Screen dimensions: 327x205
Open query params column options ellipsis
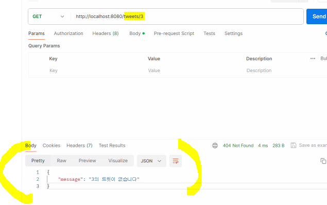(313, 59)
